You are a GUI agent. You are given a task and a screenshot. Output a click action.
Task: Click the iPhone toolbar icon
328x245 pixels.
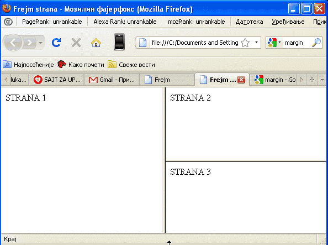pos(119,42)
